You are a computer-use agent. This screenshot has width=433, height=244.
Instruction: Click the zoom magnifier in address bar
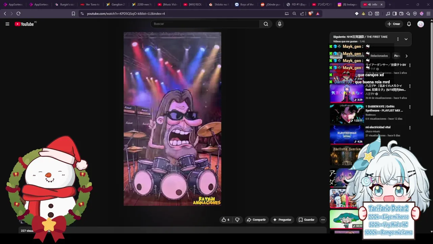click(x=294, y=14)
